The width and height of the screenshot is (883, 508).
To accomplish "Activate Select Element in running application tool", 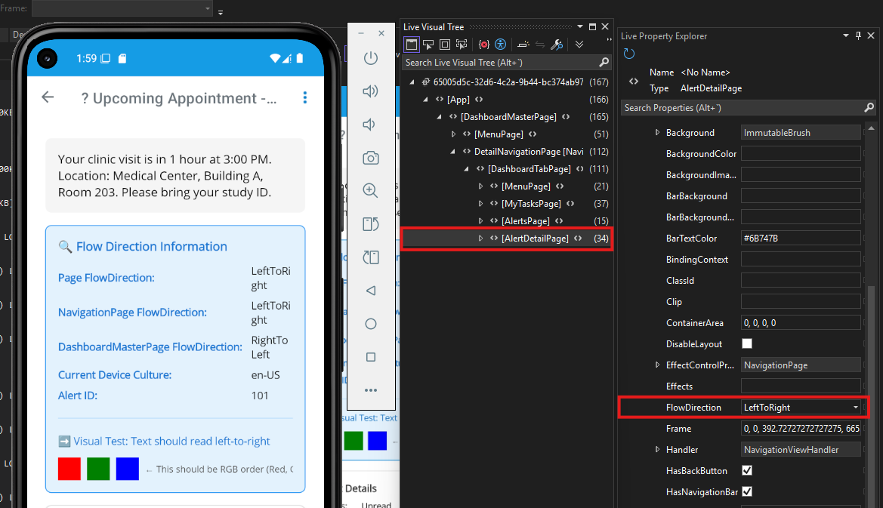I will pos(428,45).
